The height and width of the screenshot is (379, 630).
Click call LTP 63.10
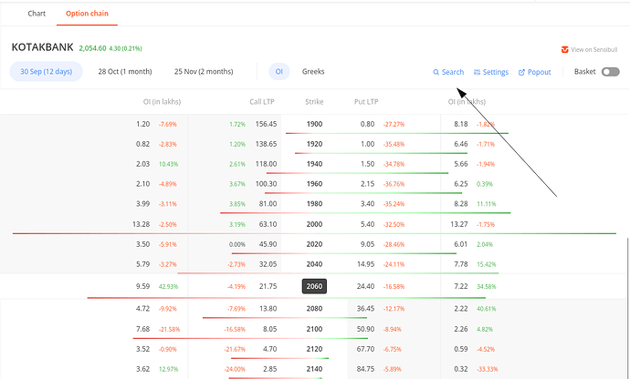click(268, 224)
